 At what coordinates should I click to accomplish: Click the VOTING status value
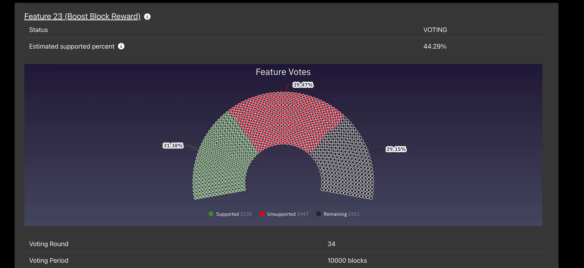(435, 30)
